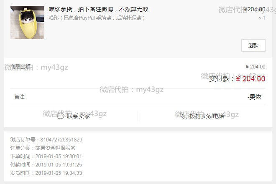Click the chat bubble icon beside 联系卖家

point(61,116)
